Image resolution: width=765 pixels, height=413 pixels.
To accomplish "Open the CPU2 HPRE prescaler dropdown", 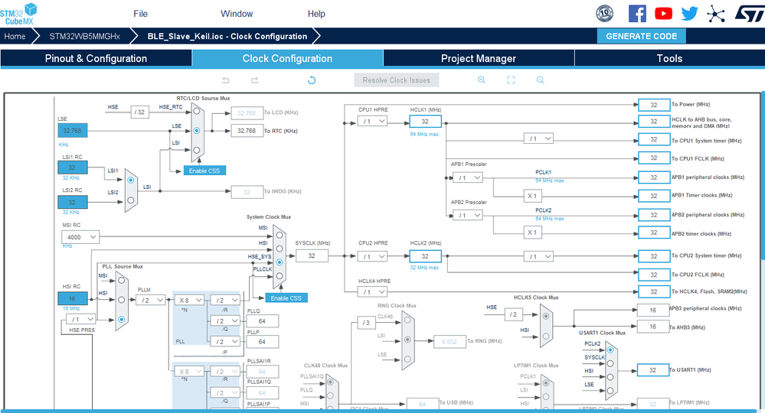I will [373, 256].
